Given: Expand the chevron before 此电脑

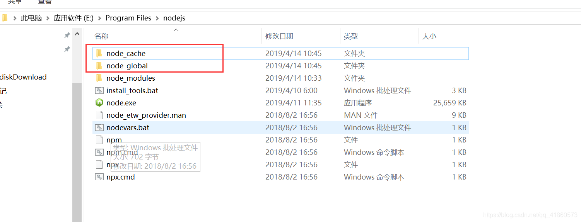Looking at the screenshot, I should tap(15, 18).
